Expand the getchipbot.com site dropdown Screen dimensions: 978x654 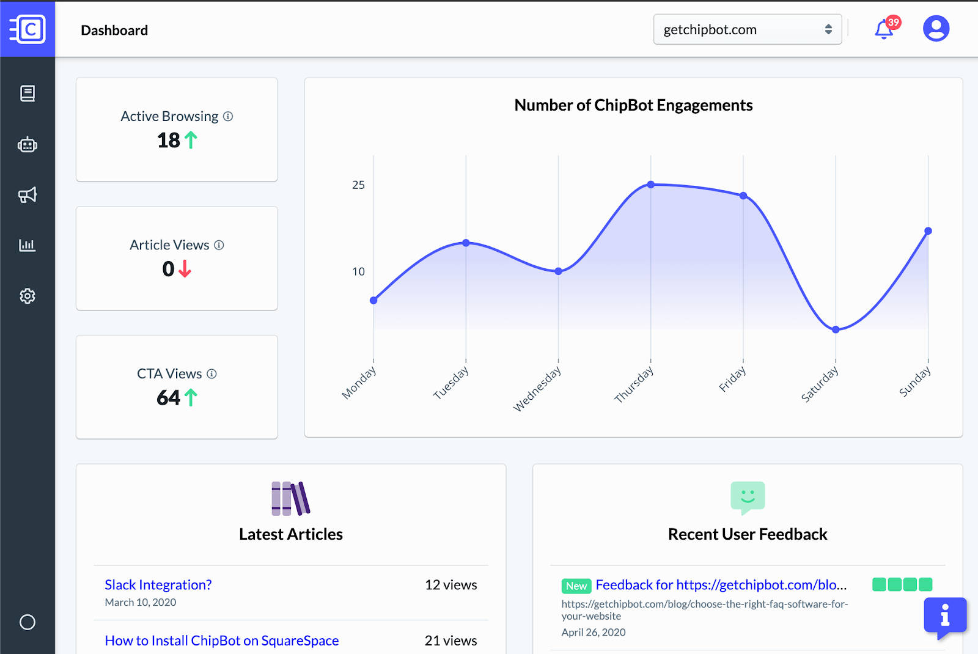(747, 29)
